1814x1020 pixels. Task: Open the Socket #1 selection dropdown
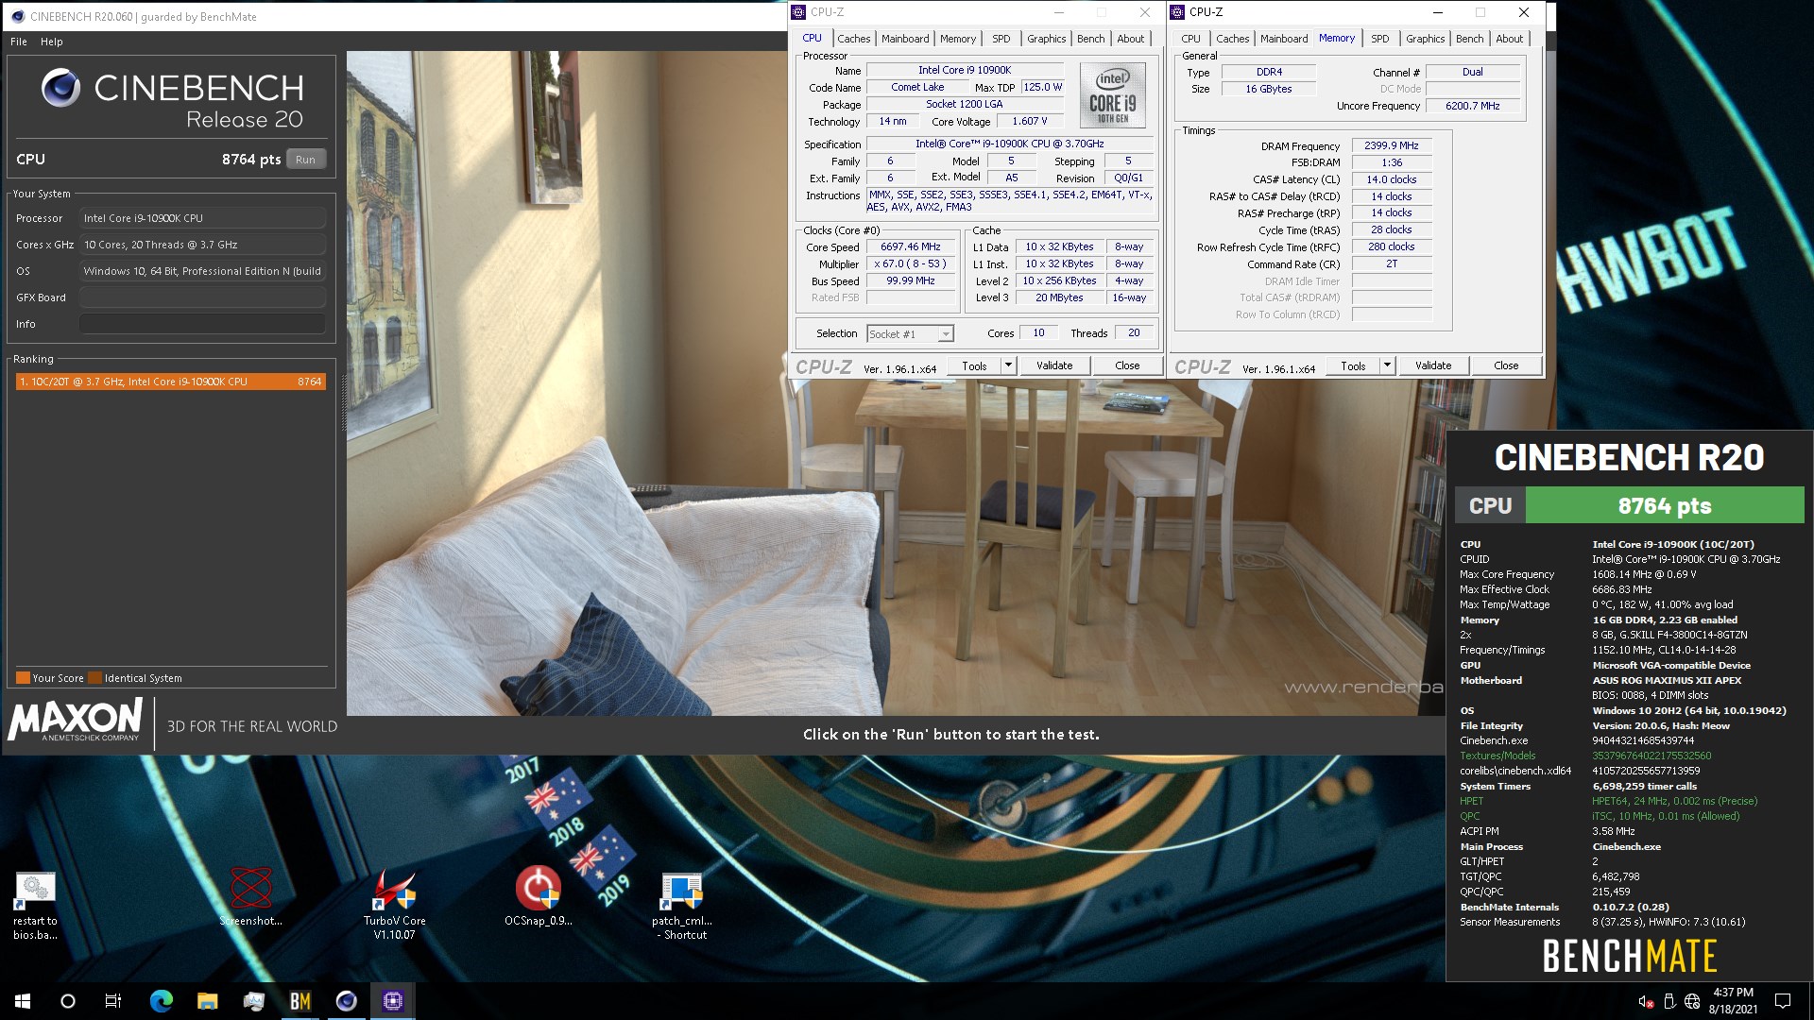tap(911, 334)
